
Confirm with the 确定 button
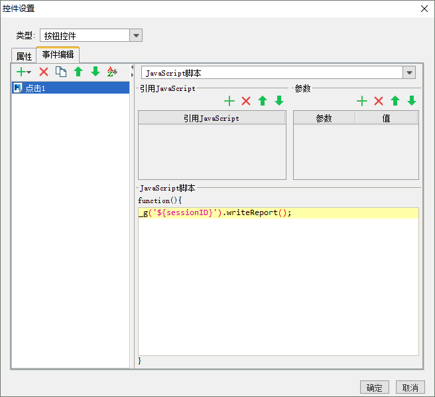[x=375, y=388]
